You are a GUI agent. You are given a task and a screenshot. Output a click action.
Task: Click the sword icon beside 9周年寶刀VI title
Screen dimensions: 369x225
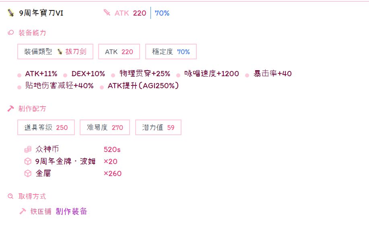pyautogui.click(x=11, y=13)
